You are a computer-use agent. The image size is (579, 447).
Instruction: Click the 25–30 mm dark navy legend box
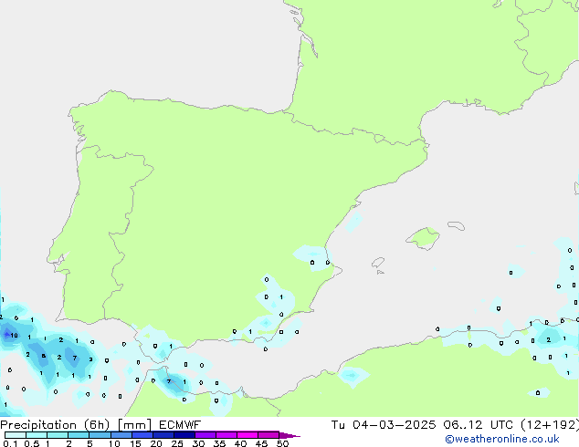[x=184, y=435]
